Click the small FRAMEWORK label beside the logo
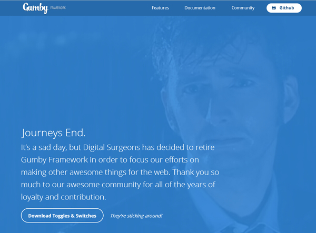This screenshot has height=233, width=316. [58, 8]
